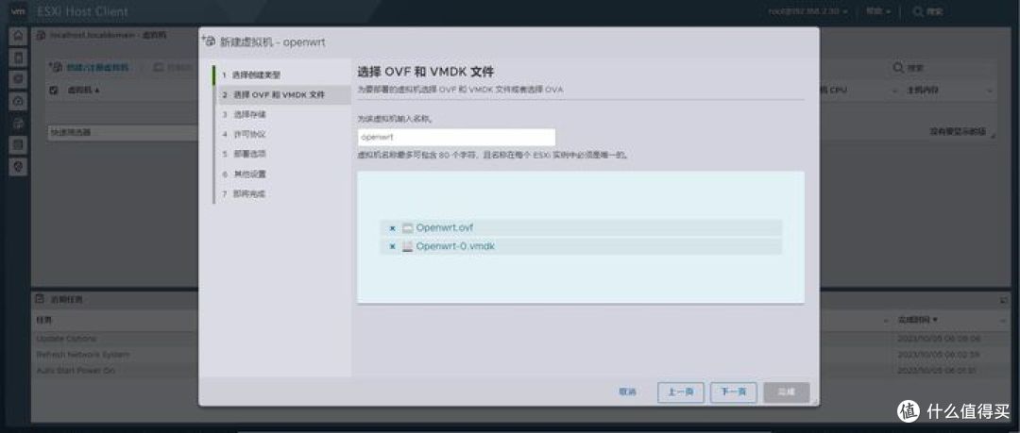Click the New VM wizard title icon
This screenshot has height=433, width=1020.
point(209,42)
